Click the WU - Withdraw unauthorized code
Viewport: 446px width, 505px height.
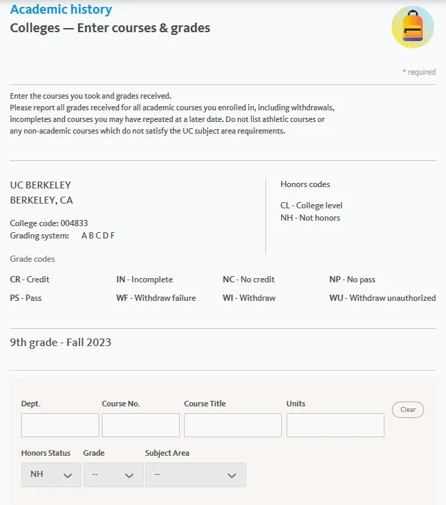click(382, 298)
